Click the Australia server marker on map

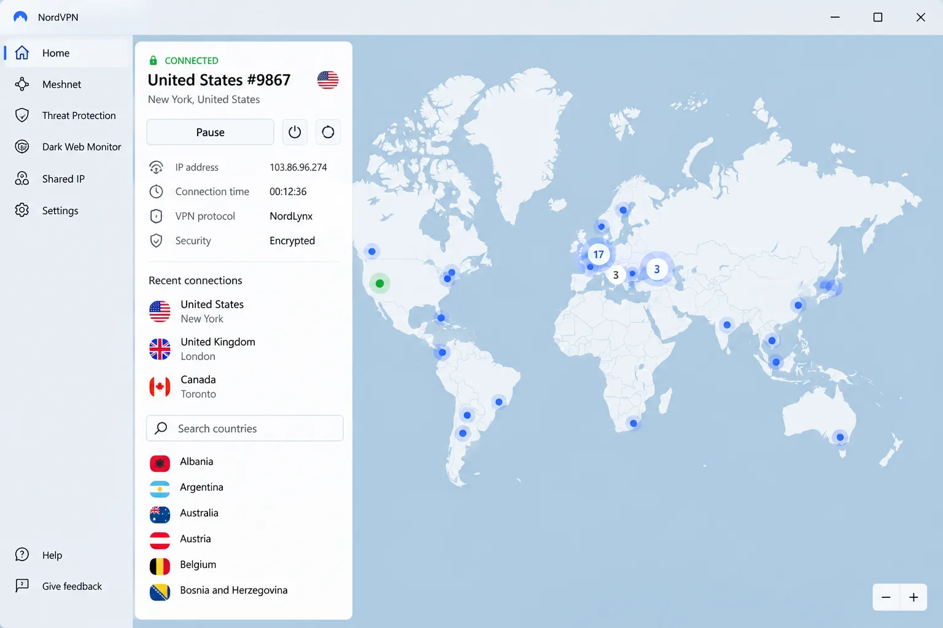[x=840, y=437]
